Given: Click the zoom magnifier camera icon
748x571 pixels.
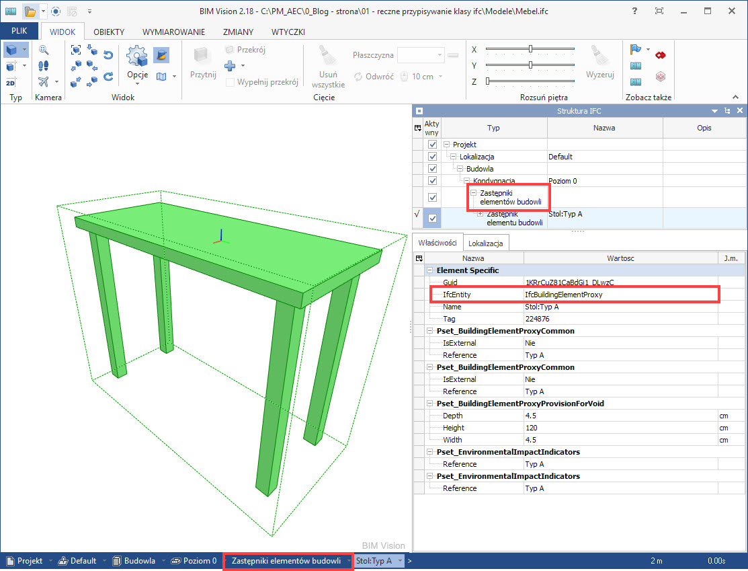Looking at the screenshot, I should click(44, 50).
